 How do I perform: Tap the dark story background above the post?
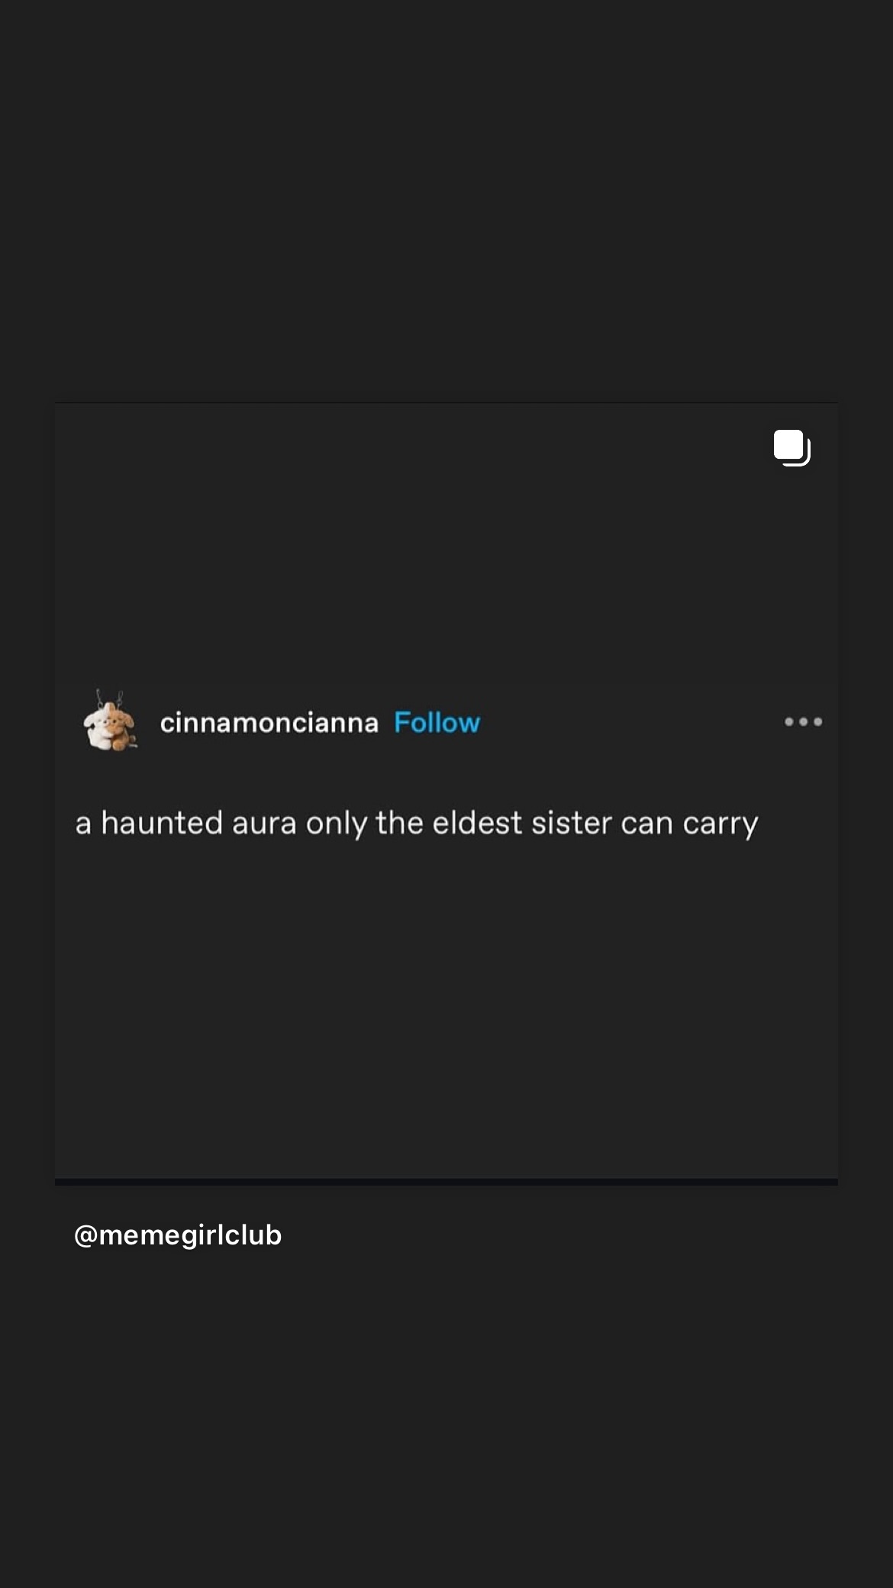(446, 200)
